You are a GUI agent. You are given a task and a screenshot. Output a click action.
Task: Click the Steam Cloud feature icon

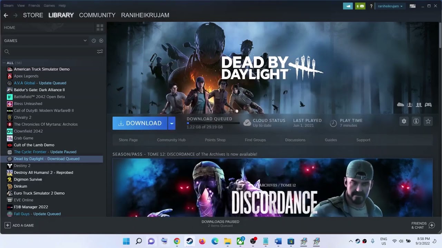coord(401,104)
